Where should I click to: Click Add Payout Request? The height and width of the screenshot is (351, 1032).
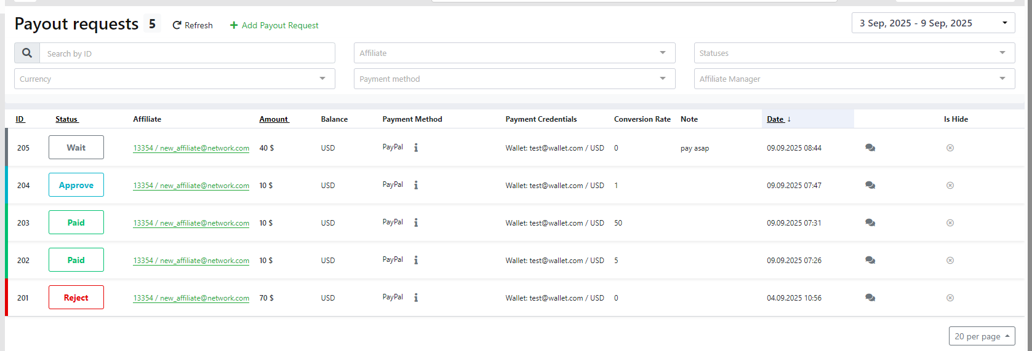click(x=274, y=25)
